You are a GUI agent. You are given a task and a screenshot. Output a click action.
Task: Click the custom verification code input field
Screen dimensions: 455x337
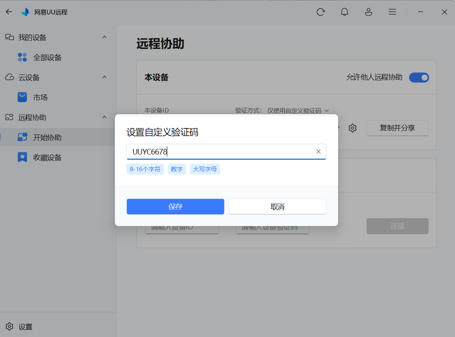click(x=226, y=152)
